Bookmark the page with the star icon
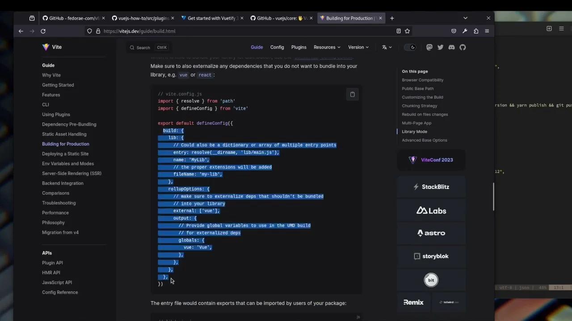The image size is (572, 321). pos(407,31)
